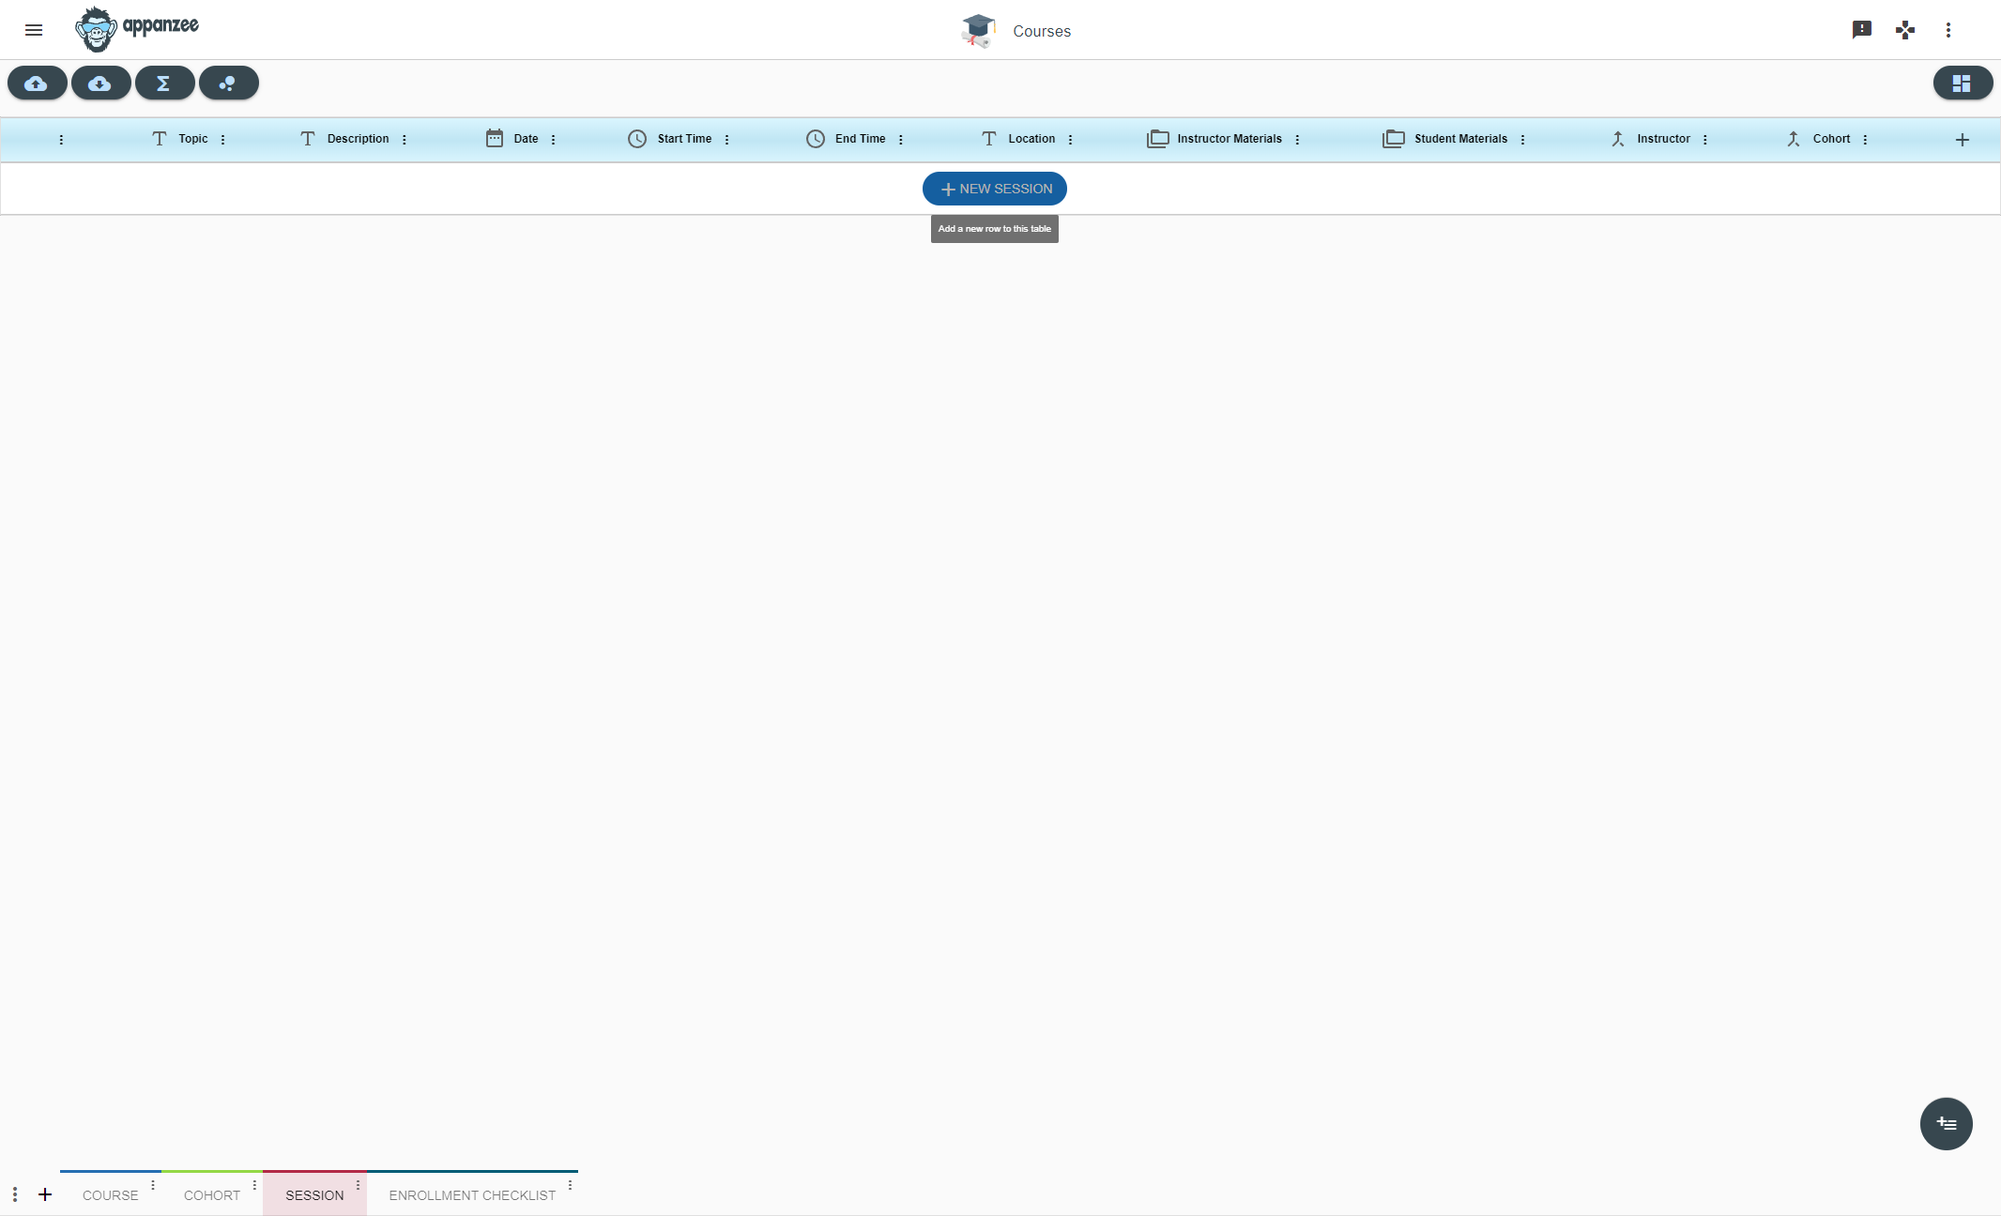Switch to the ENROLLMENT CHECKLIST tab
Viewport: 2001px width, 1216px height.
click(x=472, y=1195)
